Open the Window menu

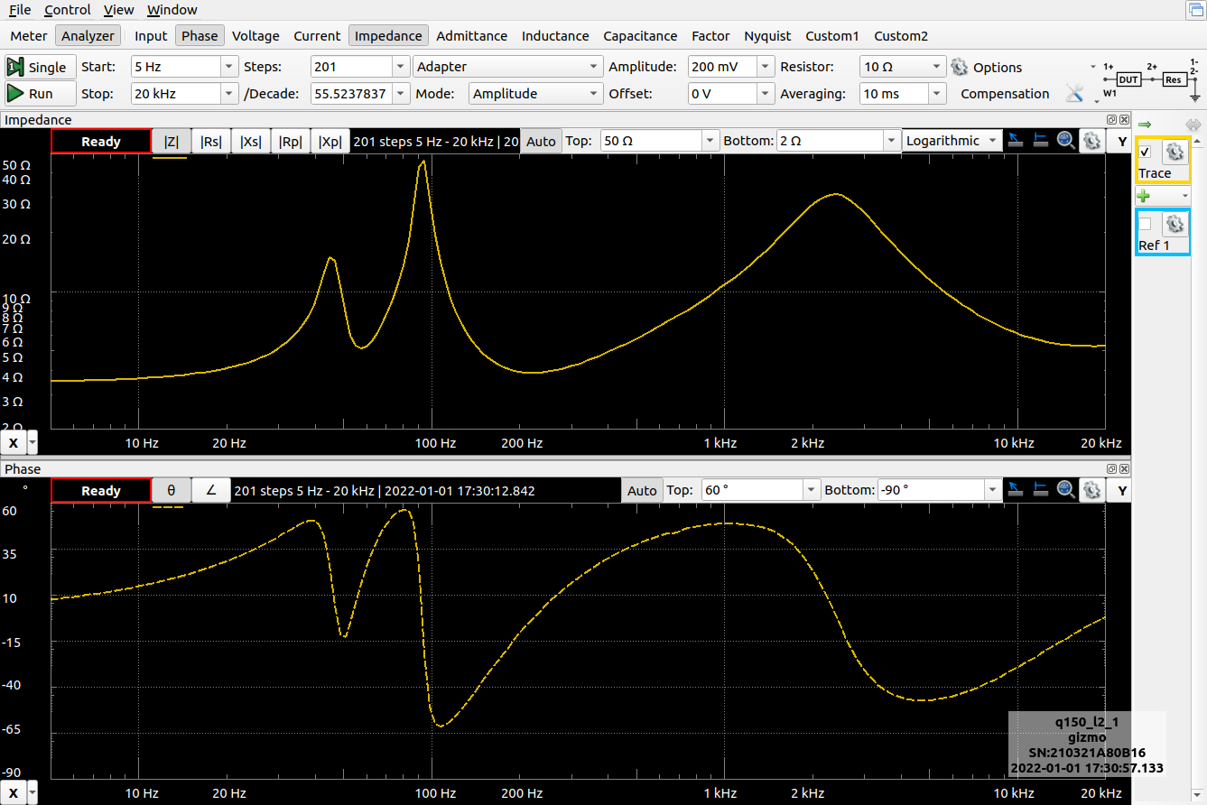click(x=172, y=10)
